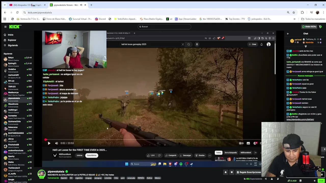The width and height of the screenshot is (326, 183).
Task: Open MrLujo channel in the following list
Action: [x=17, y=82]
